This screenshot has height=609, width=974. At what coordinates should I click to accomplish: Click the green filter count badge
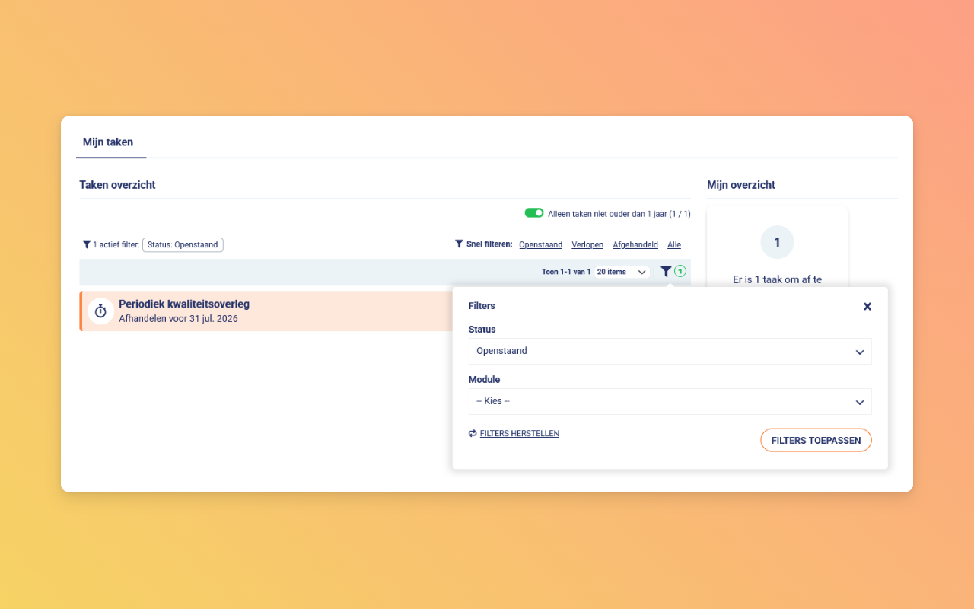click(x=680, y=272)
